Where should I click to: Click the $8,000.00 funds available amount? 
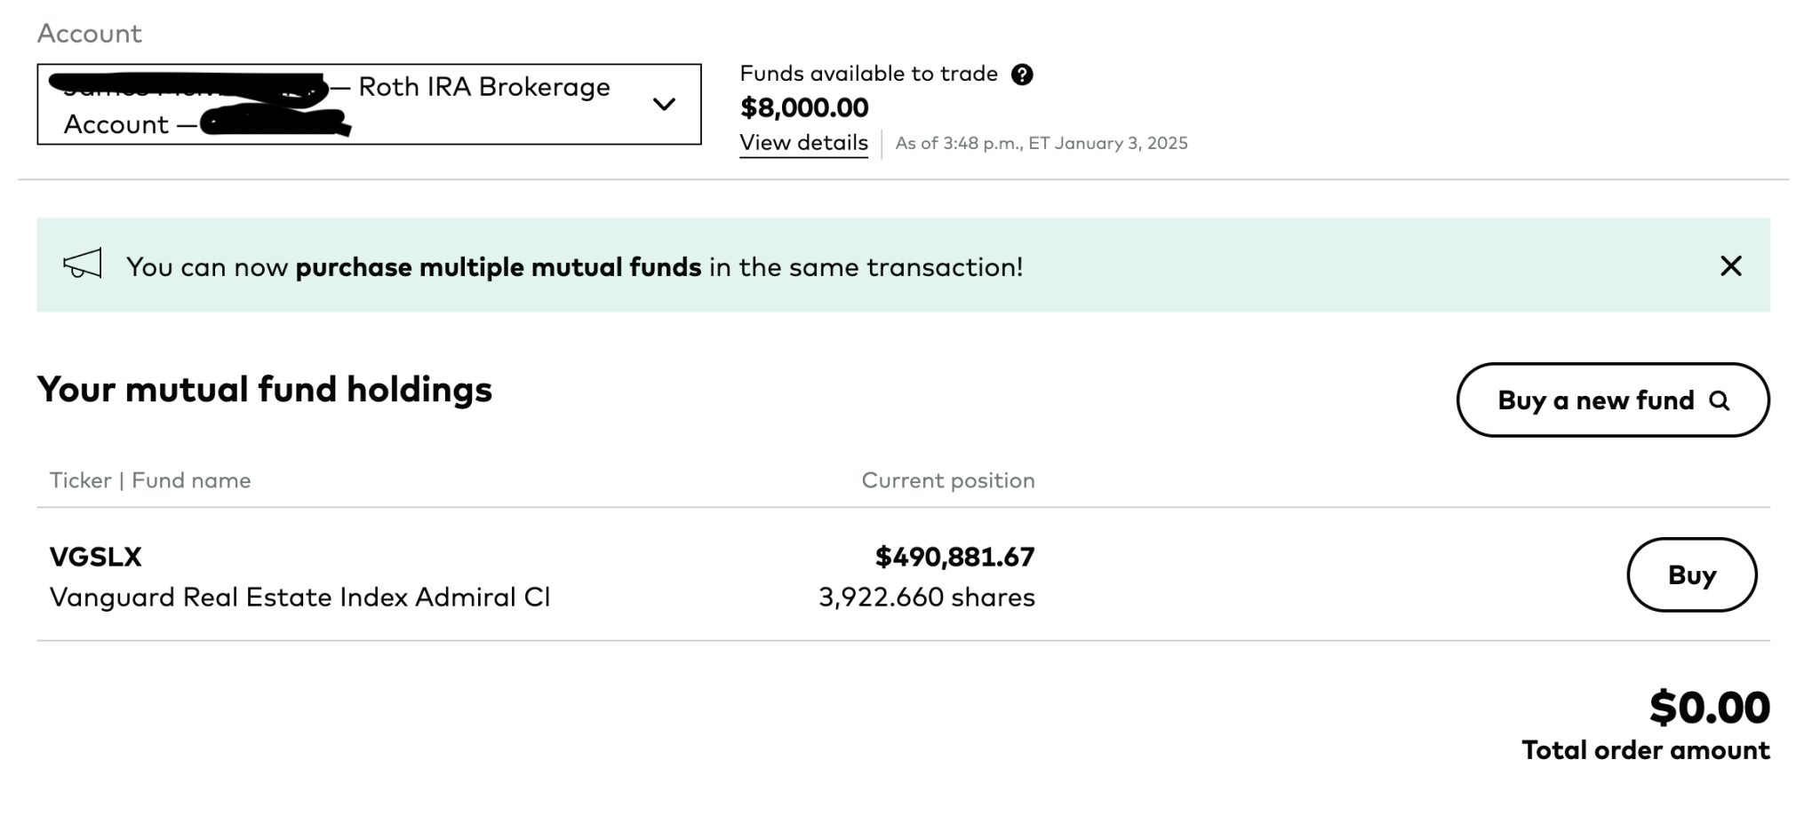804,108
